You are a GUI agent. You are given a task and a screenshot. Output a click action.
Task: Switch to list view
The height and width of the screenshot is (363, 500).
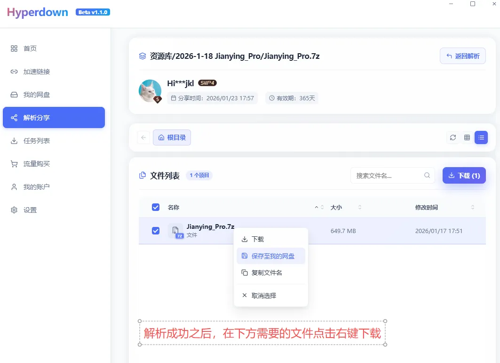coord(481,137)
